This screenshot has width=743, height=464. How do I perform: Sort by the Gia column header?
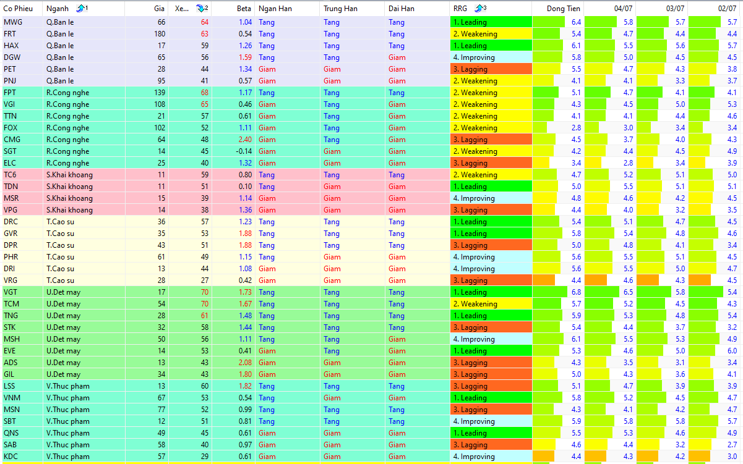click(x=160, y=9)
